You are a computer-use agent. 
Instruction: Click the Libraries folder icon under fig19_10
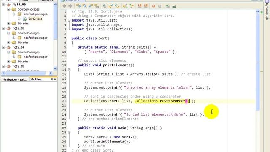14,42
